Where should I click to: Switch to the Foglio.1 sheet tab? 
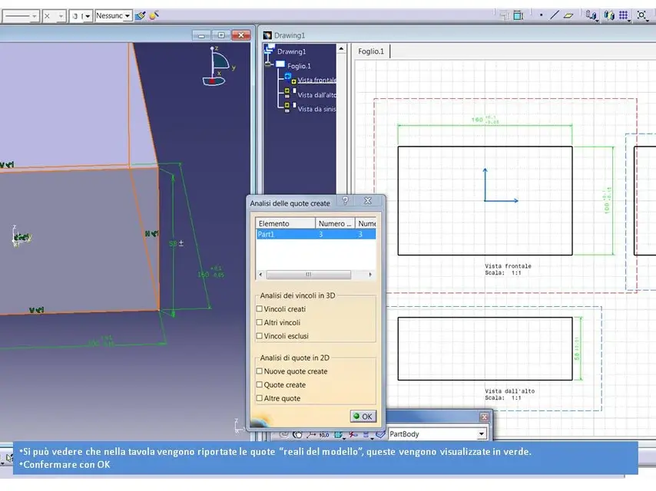(x=371, y=51)
